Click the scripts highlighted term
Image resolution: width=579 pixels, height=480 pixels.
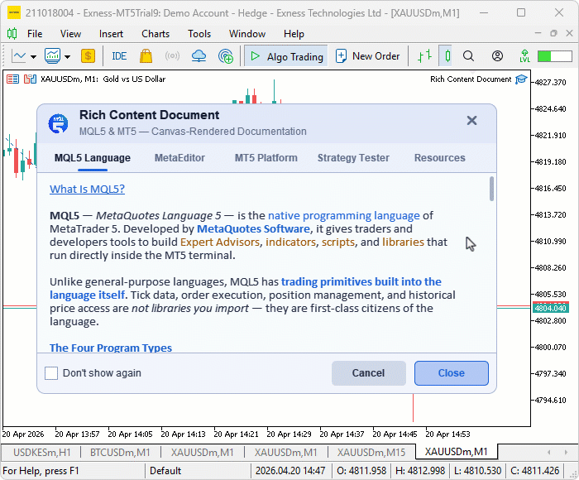337,242
